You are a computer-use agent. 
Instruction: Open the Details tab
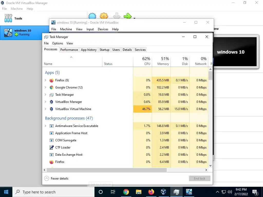127,50
